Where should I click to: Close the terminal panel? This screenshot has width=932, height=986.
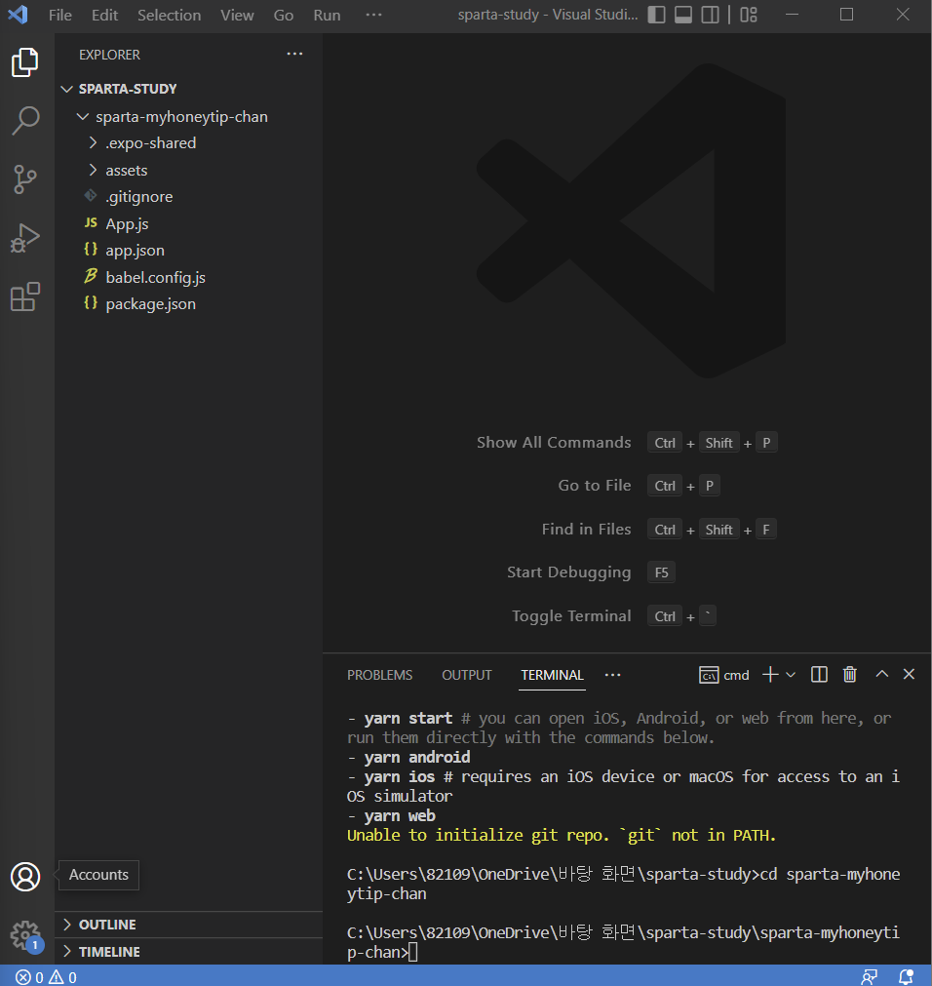(909, 674)
